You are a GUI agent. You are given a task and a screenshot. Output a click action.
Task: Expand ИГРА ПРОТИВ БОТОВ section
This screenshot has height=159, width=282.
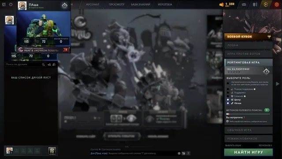pos(249,54)
